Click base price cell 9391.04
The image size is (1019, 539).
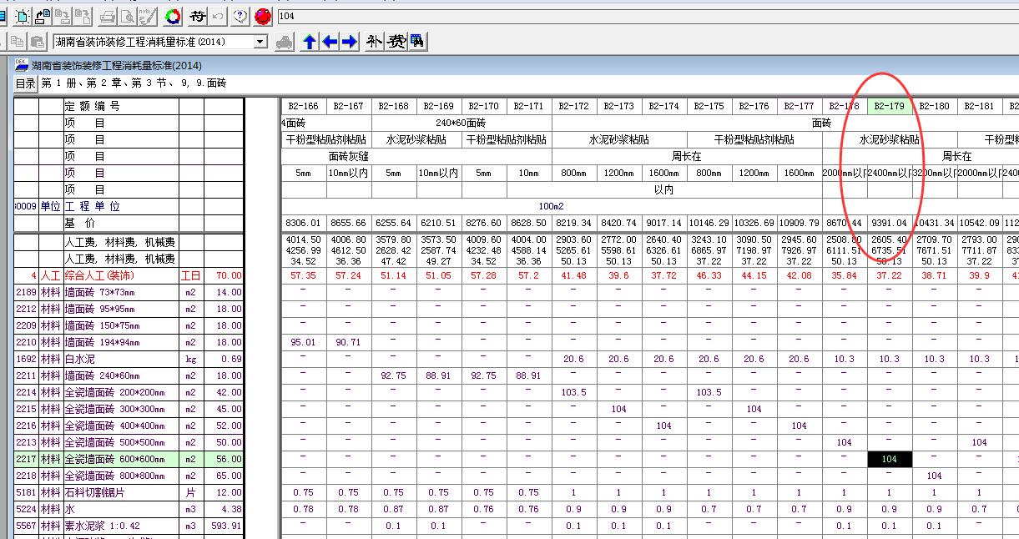pyautogui.click(x=889, y=223)
